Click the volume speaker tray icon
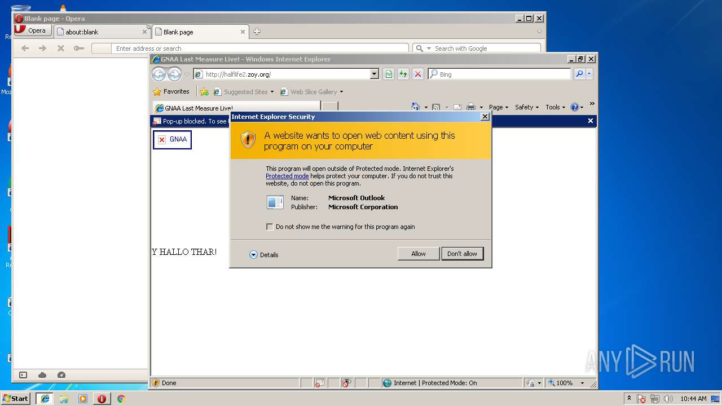 [668, 399]
